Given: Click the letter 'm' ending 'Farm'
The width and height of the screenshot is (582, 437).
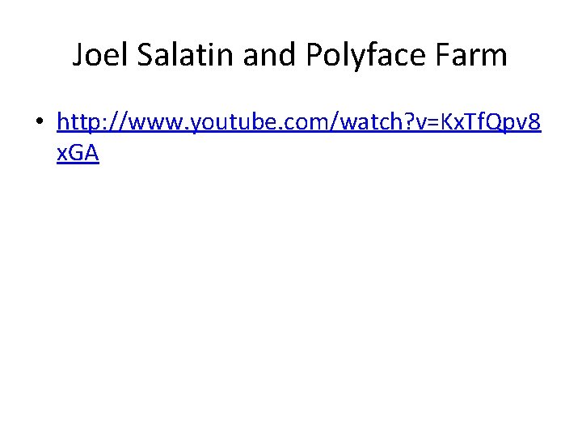Looking at the screenshot, I should [495, 58].
